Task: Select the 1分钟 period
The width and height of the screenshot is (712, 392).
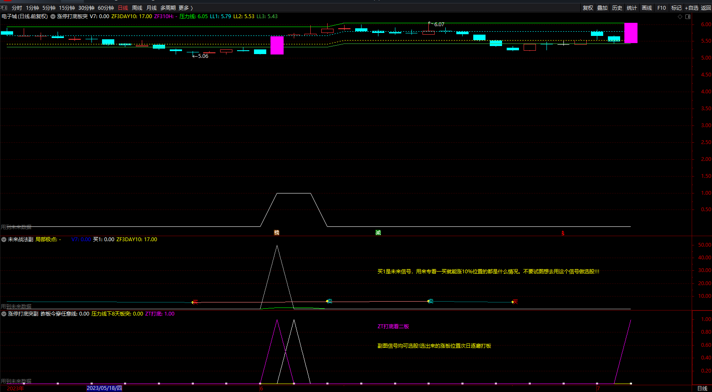Action: coord(33,8)
